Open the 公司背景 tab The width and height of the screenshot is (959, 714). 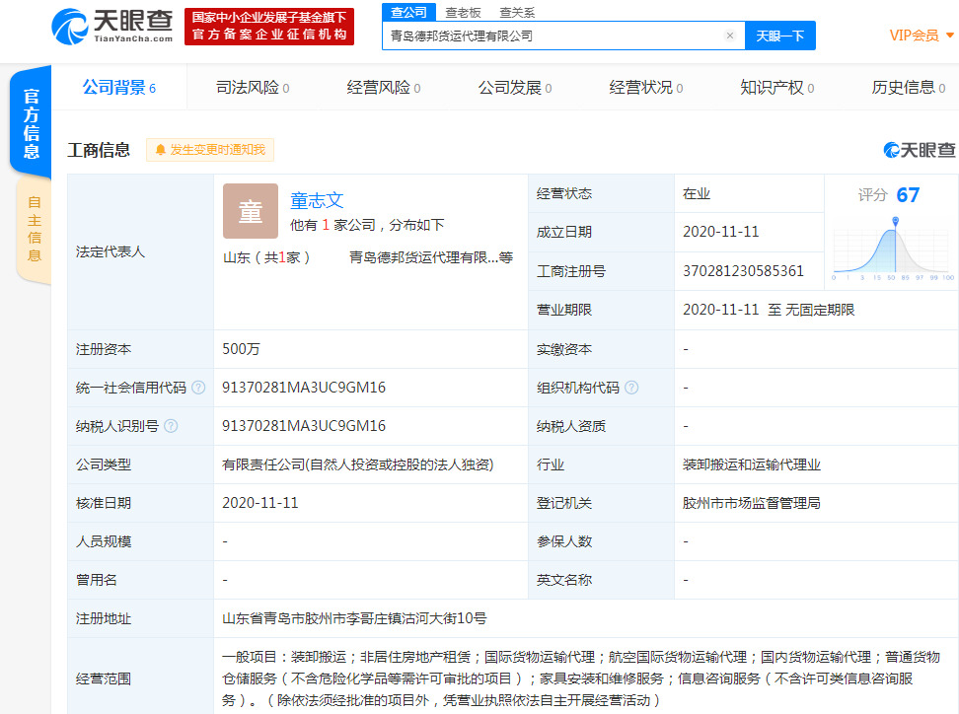(x=119, y=88)
